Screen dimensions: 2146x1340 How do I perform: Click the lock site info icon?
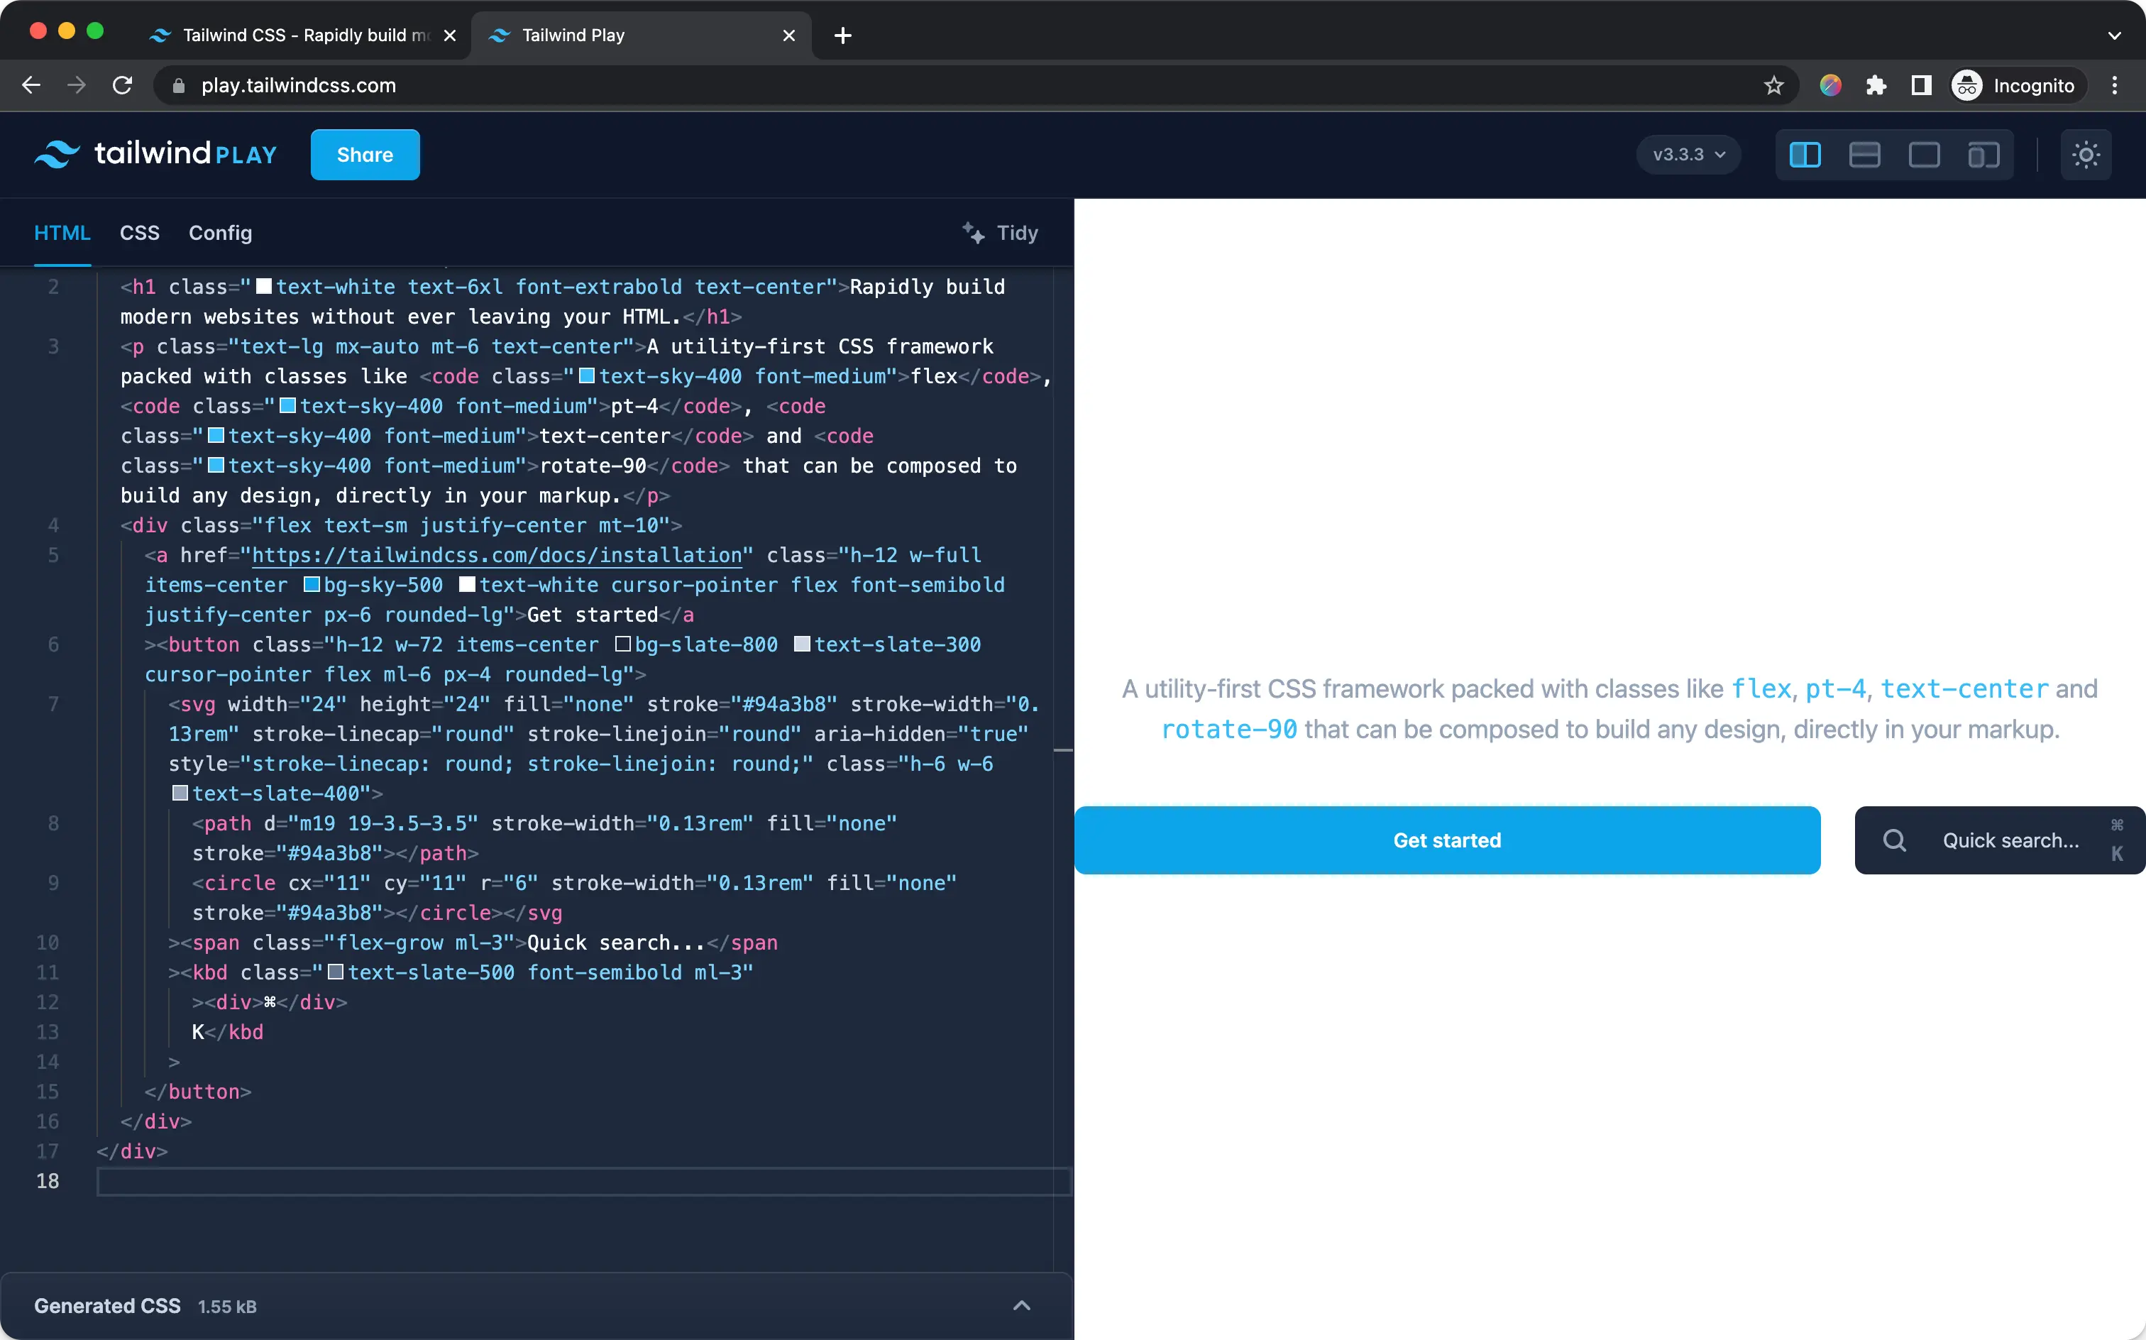coord(178,86)
